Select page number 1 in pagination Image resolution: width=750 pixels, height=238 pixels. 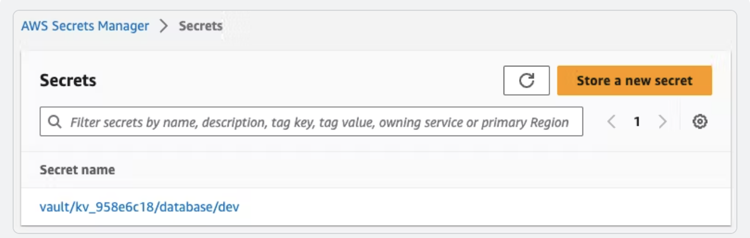tap(637, 121)
